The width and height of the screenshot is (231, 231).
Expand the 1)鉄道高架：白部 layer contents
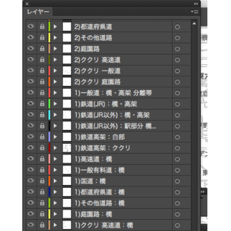tap(55, 137)
